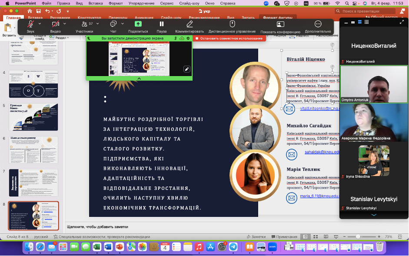The width and height of the screenshot is (409, 256).
Task: Switch Zoom video panel to grid view
Action: click(366, 22)
